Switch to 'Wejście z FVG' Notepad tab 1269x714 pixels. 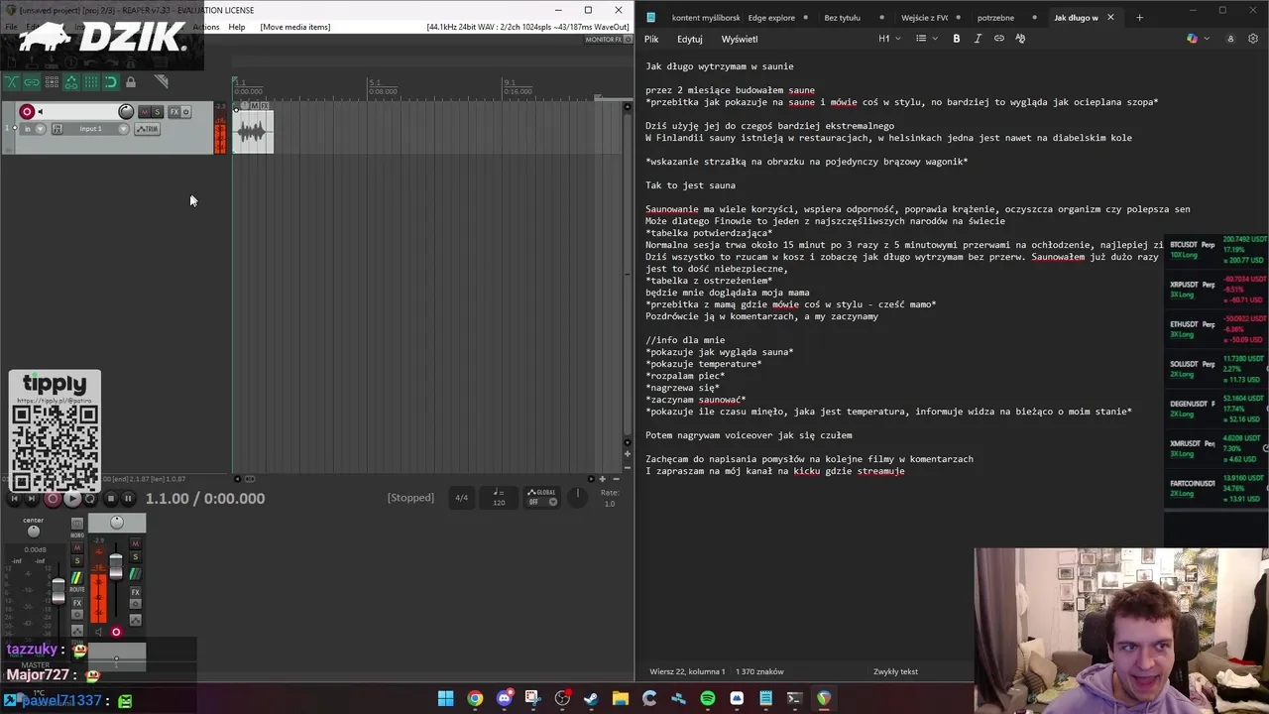[x=924, y=18]
